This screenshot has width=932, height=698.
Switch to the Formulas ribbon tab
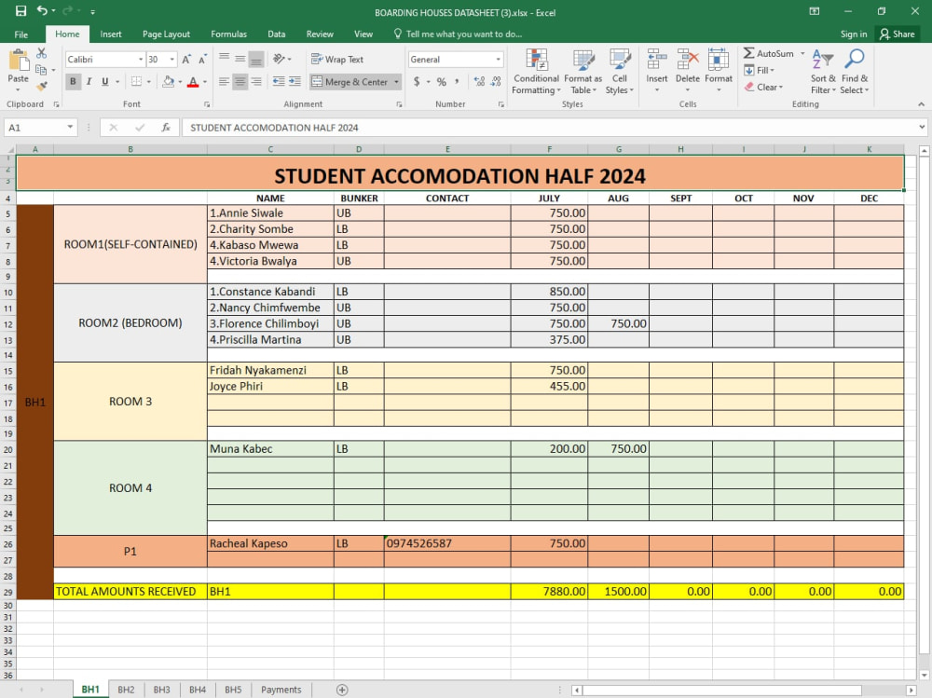click(x=229, y=34)
